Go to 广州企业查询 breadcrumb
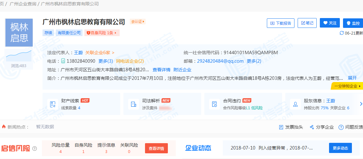 tap(23, 4)
